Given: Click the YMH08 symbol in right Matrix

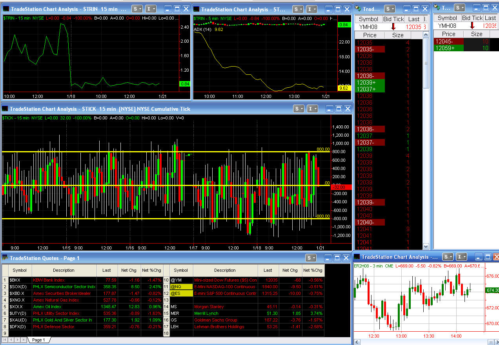Looking at the screenshot, I should pos(447,25).
